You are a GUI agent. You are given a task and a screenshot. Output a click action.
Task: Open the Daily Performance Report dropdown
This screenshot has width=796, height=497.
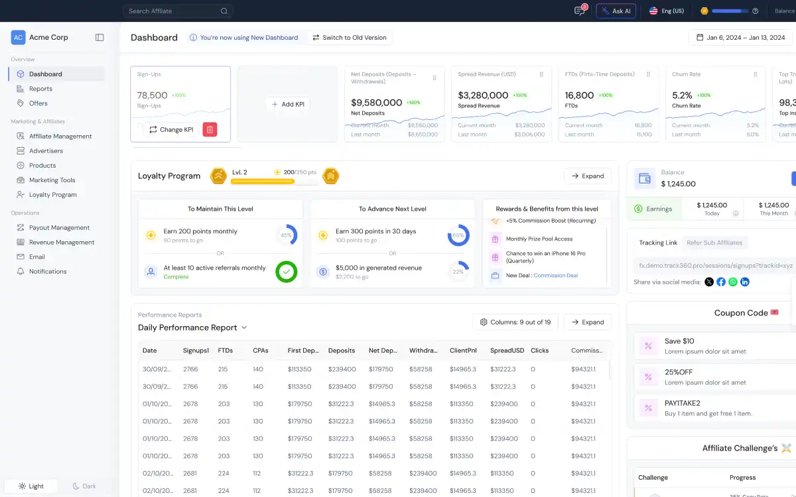click(x=192, y=327)
